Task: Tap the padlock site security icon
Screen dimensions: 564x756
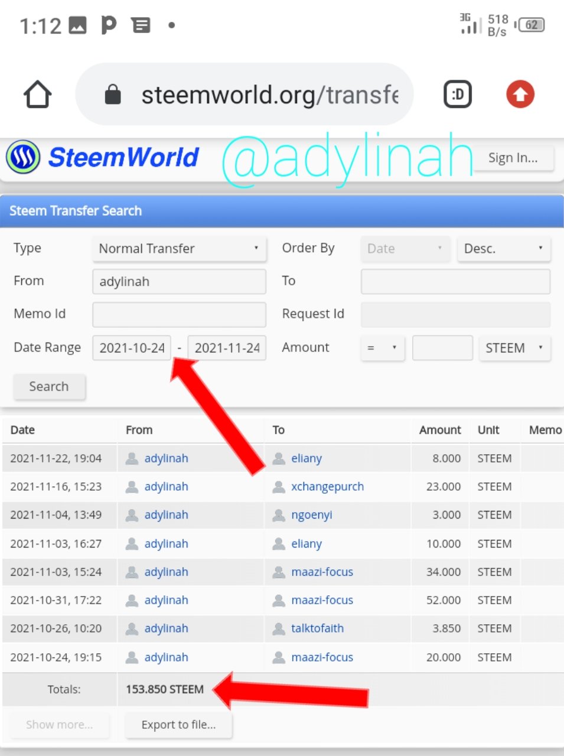Action: (x=113, y=94)
